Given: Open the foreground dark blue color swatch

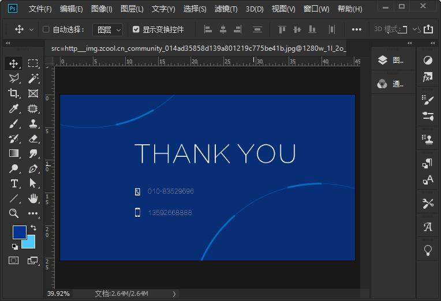Looking at the screenshot, I should pos(20,232).
